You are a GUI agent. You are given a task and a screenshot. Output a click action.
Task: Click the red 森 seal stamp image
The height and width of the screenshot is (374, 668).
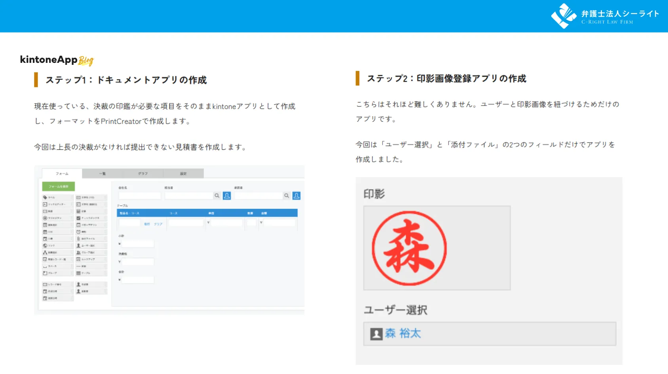[x=409, y=248]
